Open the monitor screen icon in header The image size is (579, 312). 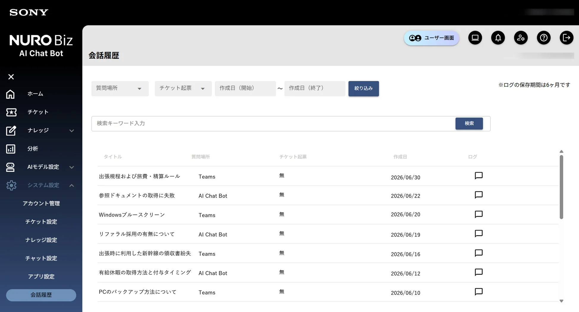coord(475,38)
